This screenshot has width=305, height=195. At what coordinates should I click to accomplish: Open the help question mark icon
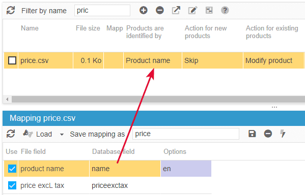(x=225, y=10)
